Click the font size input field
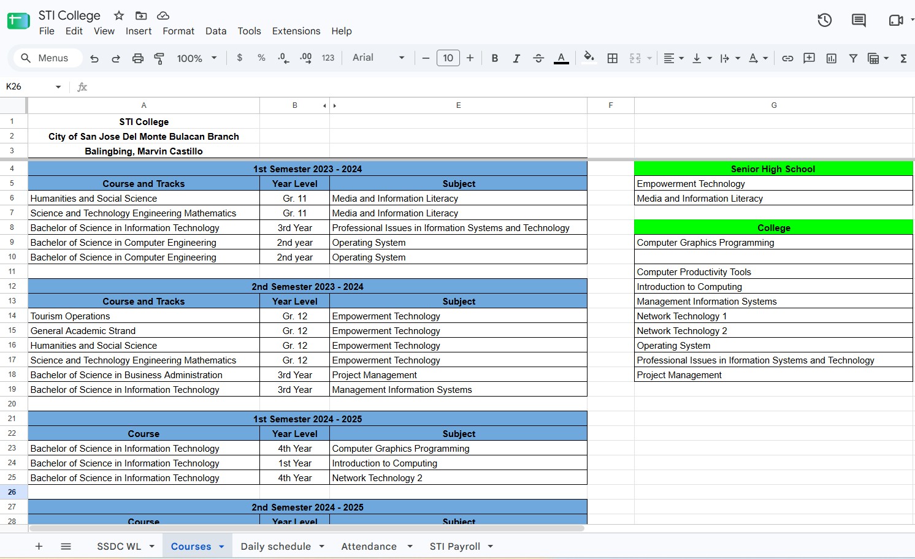 point(448,58)
